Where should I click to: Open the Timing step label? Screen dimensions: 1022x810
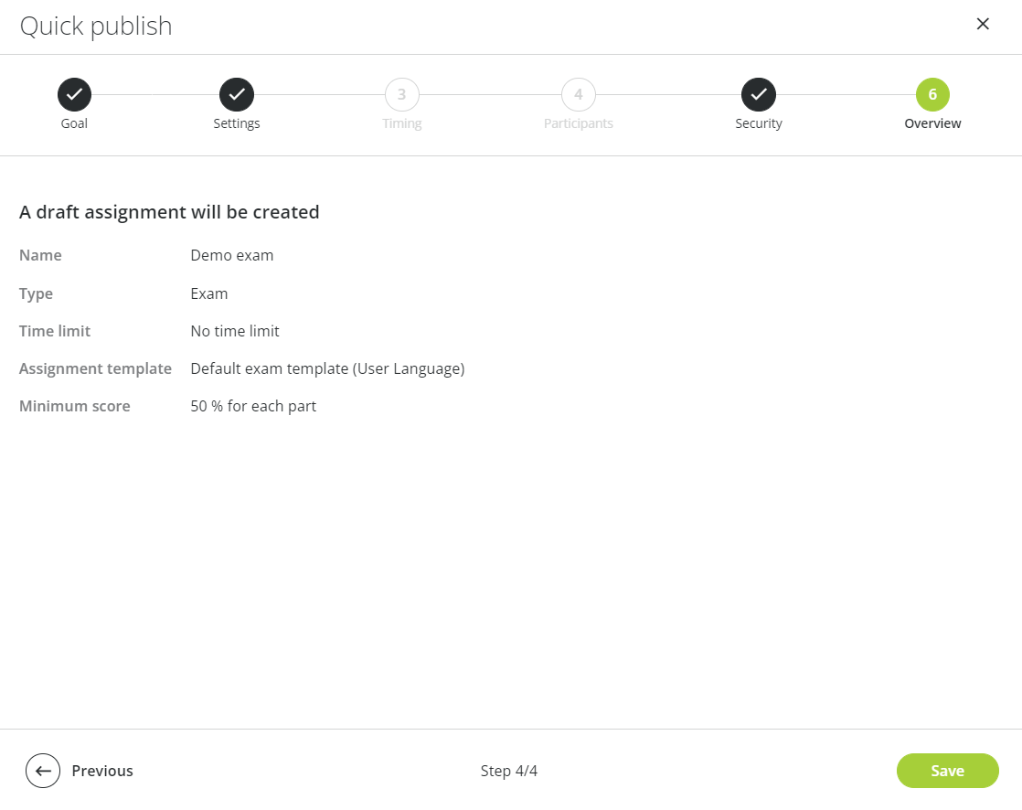pos(402,123)
